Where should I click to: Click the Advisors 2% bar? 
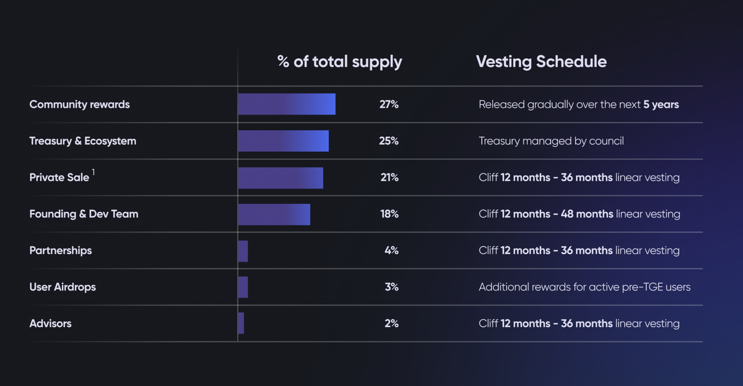point(241,323)
